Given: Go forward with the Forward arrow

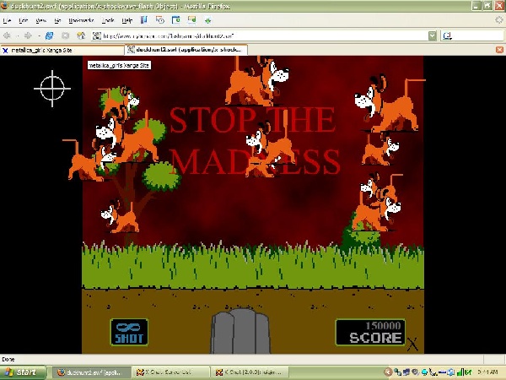Looking at the screenshot, I should (28, 35).
